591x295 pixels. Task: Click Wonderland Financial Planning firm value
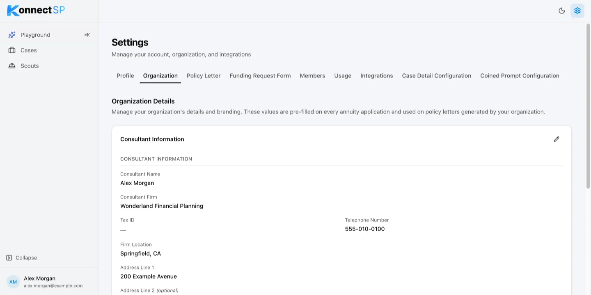pos(162,206)
